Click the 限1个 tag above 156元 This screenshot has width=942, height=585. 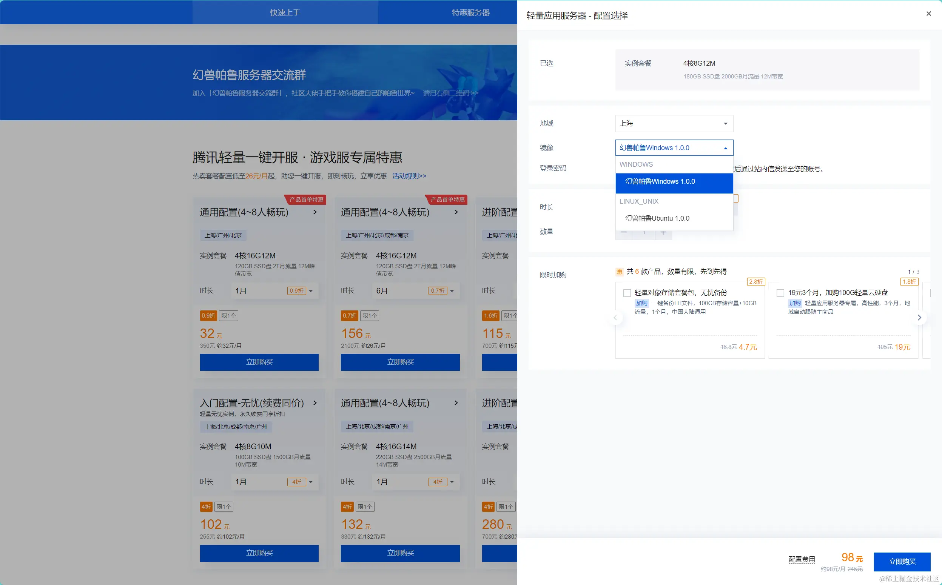coord(369,316)
